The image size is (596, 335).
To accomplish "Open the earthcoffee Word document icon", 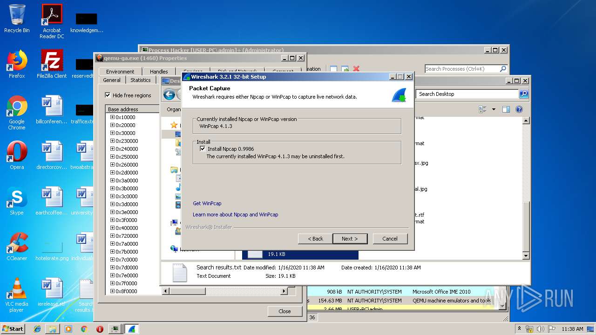I will pos(52,201).
